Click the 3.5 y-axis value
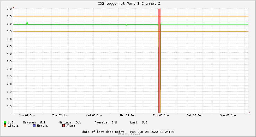The height and width of the screenshot is (137, 256). point(9,61)
